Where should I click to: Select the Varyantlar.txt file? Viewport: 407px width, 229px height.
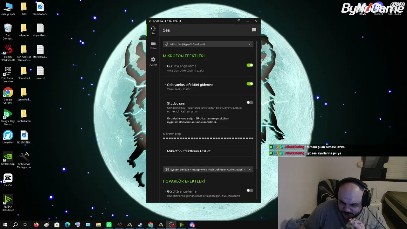coord(40,31)
